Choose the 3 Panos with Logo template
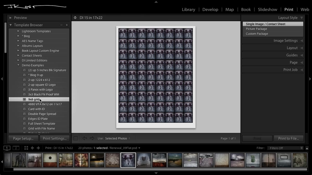This screenshot has height=175, width=312. (x=39, y=90)
